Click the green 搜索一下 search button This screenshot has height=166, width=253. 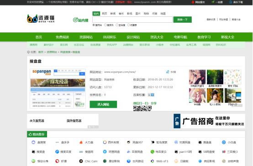183,20
